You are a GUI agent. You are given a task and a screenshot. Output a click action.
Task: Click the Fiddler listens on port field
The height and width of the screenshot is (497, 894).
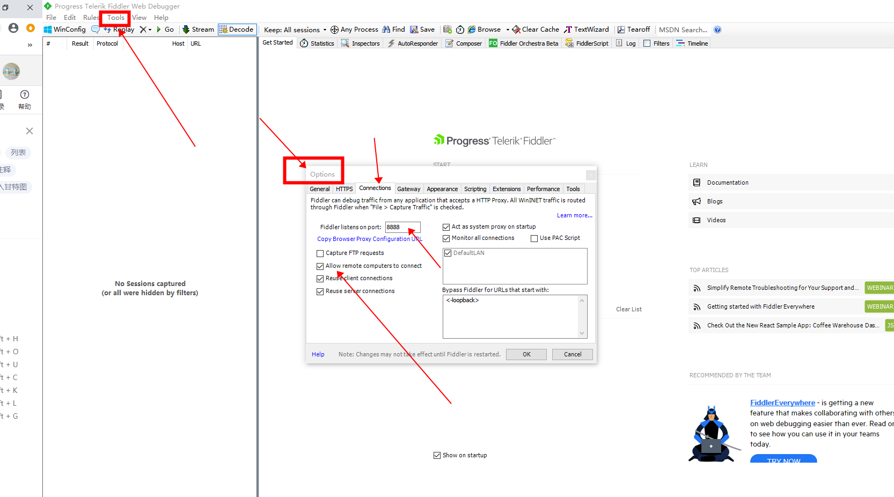[x=402, y=227]
